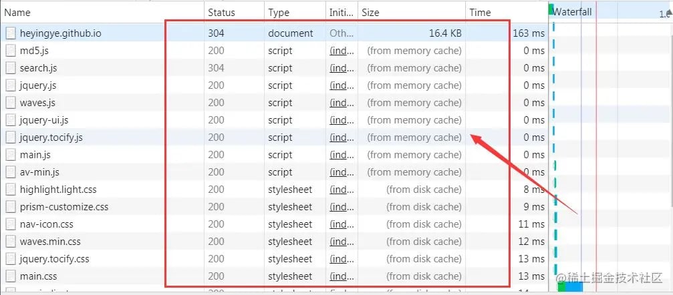The width and height of the screenshot is (673, 295).
Task: Click the file icon beside waves.js
Action: [11, 103]
